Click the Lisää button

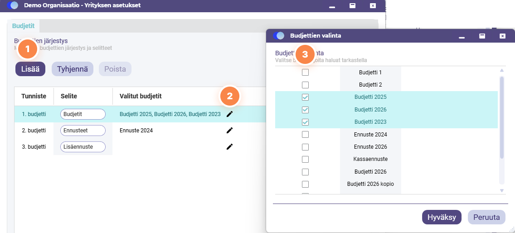point(30,69)
